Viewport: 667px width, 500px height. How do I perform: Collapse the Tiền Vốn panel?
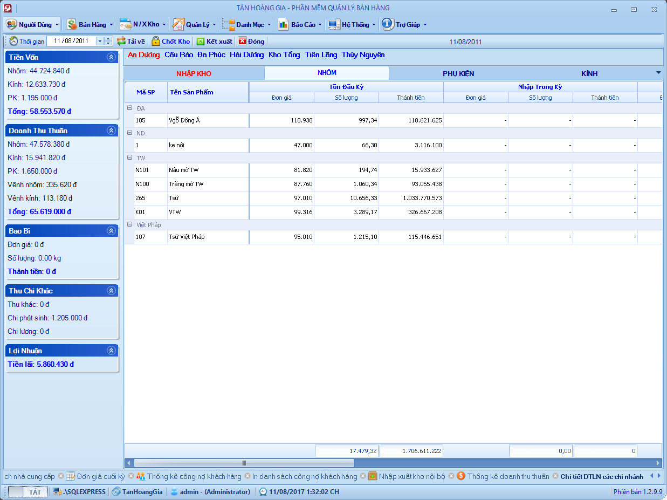click(111, 57)
